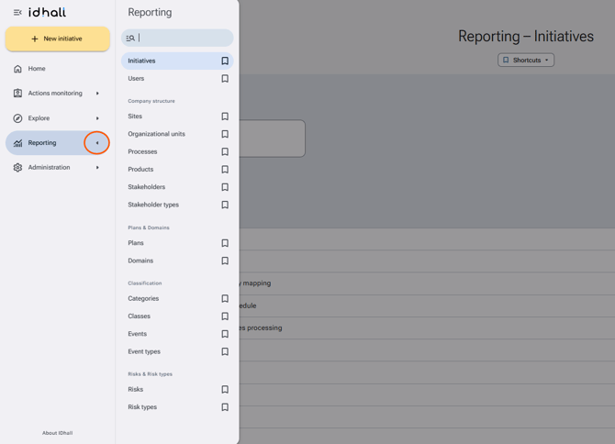
Task: Click the Reporting chart icon
Action: 17,143
